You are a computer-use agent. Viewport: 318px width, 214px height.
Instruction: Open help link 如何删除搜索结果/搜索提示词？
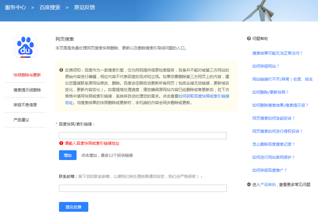[x=280, y=105]
